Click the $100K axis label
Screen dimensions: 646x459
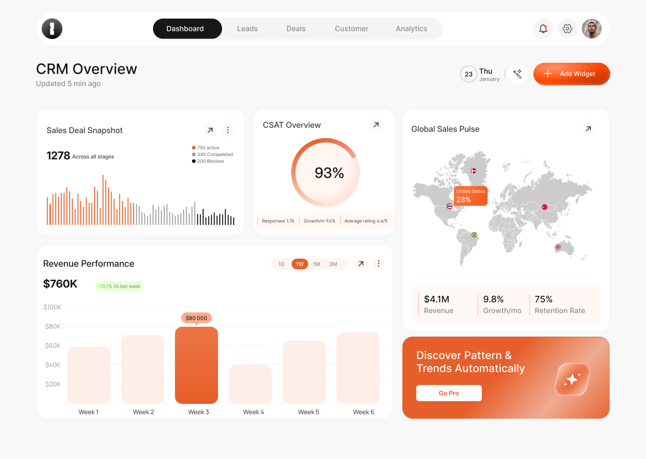[52, 307]
